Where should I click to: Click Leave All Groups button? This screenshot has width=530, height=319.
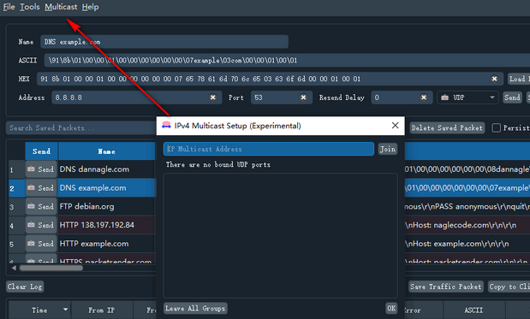pos(195,308)
